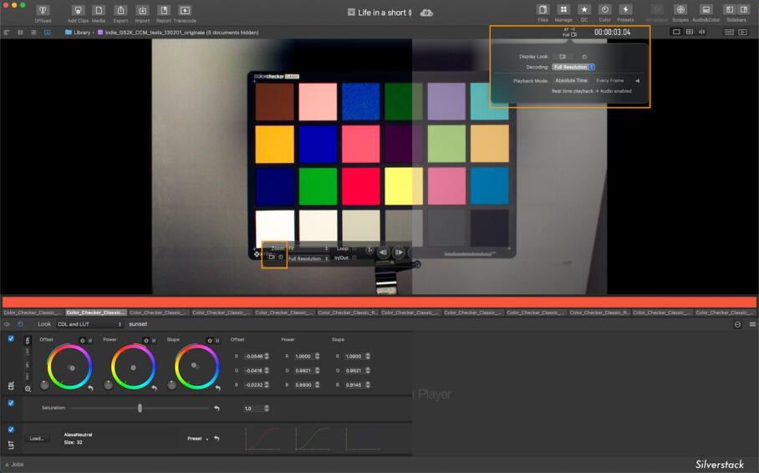This screenshot has height=473, width=759.
Task: Select Every Frame playback mode
Action: [x=610, y=80]
